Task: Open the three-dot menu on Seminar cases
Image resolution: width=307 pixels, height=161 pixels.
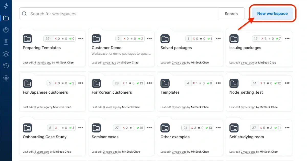Action: coord(149,128)
